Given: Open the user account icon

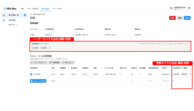Looking at the screenshot, I should click(x=189, y=8).
